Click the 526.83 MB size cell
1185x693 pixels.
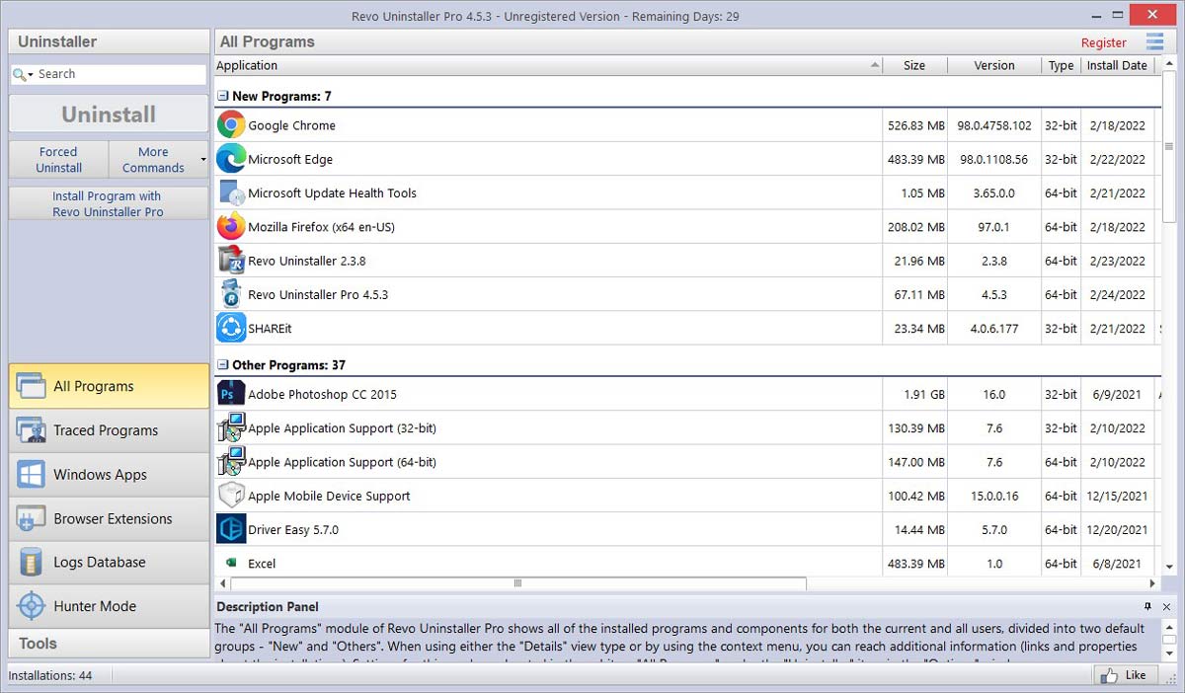(x=915, y=125)
